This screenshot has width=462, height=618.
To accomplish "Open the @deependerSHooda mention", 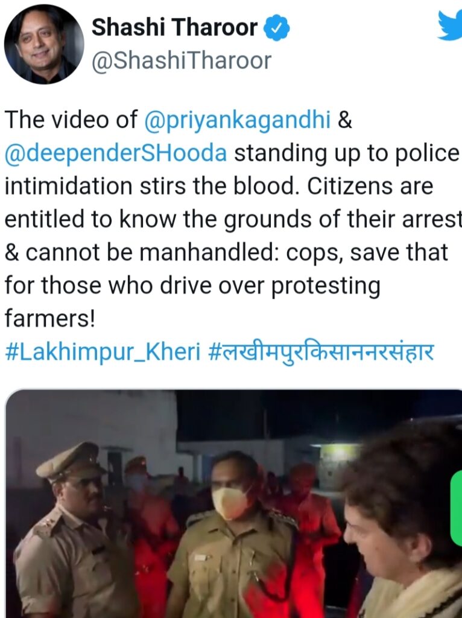I will click(x=116, y=153).
